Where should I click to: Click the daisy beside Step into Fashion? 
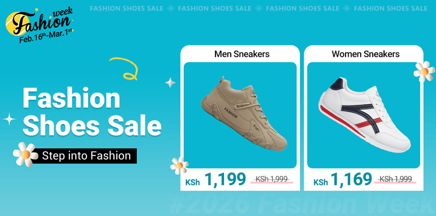(x=25, y=155)
